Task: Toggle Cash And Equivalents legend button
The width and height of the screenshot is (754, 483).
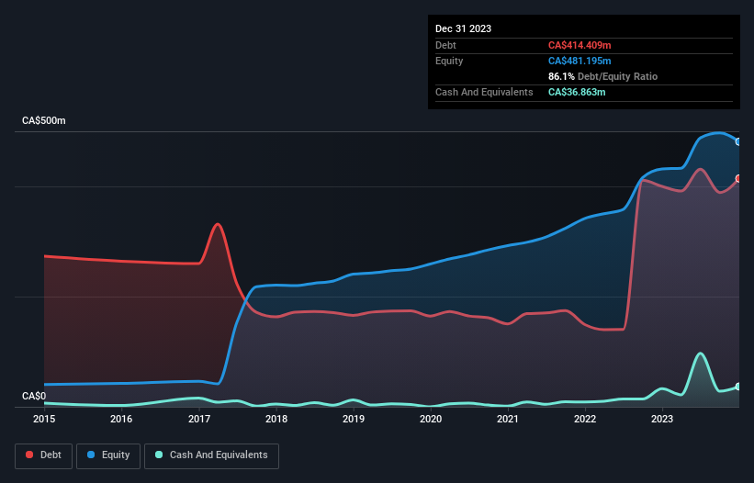Action: (x=211, y=455)
